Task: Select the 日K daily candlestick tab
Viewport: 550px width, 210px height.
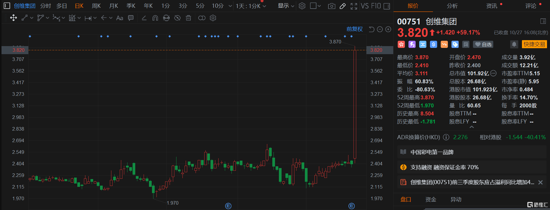Action: [79, 6]
